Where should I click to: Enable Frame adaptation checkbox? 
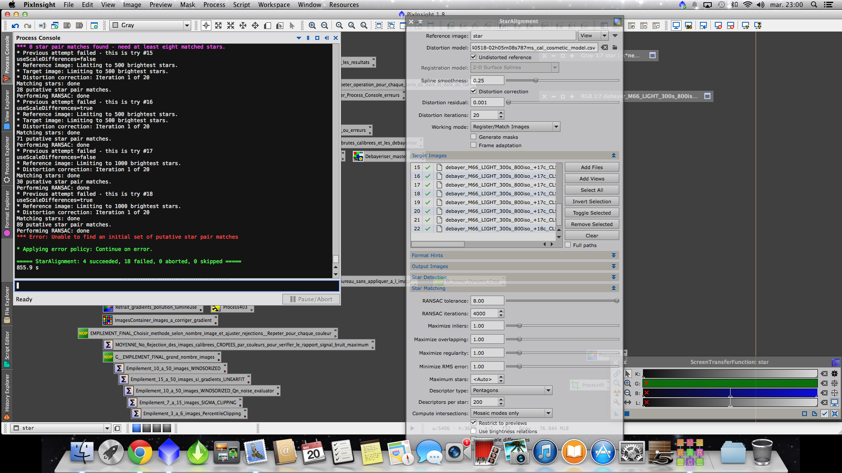(x=474, y=145)
